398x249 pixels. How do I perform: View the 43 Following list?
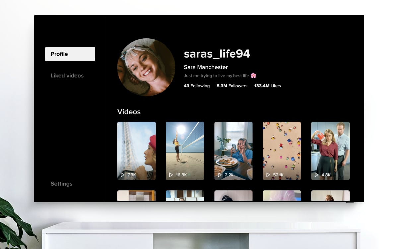tap(197, 86)
